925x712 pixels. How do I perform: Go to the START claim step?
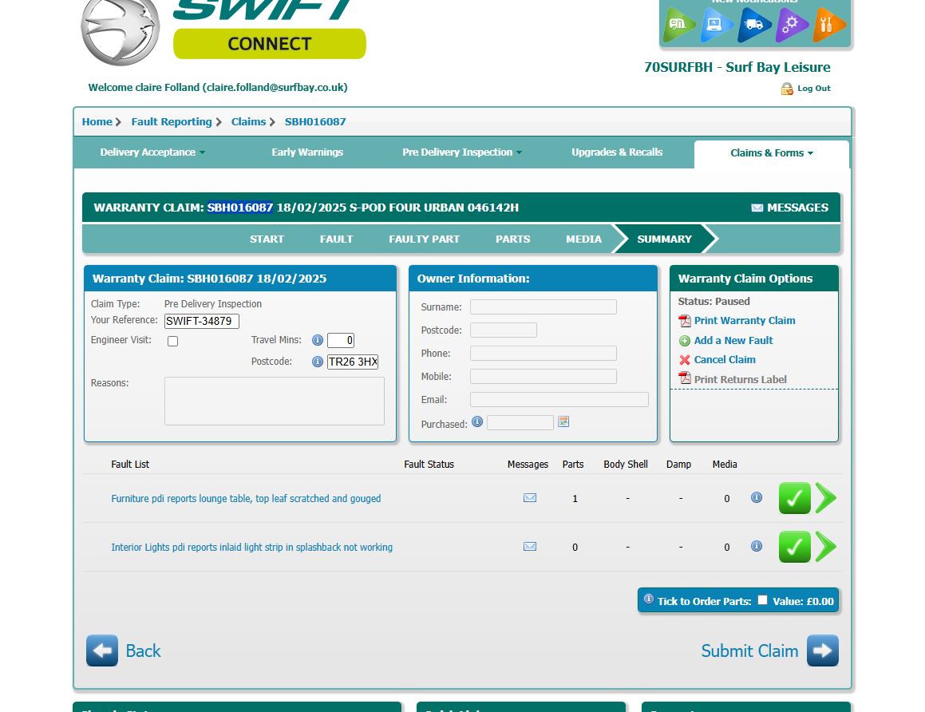267,239
